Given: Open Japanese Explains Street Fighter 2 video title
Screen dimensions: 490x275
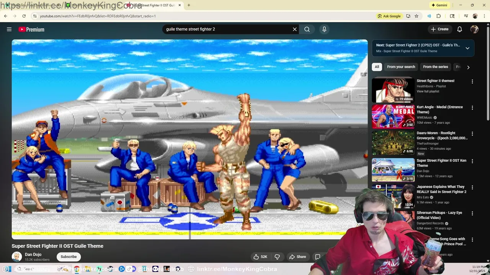Looking at the screenshot, I should tap(441, 189).
